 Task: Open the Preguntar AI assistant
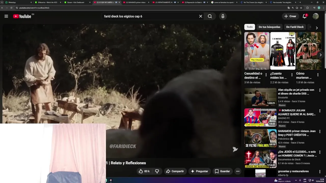pyautogui.click(x=199, y=171)
